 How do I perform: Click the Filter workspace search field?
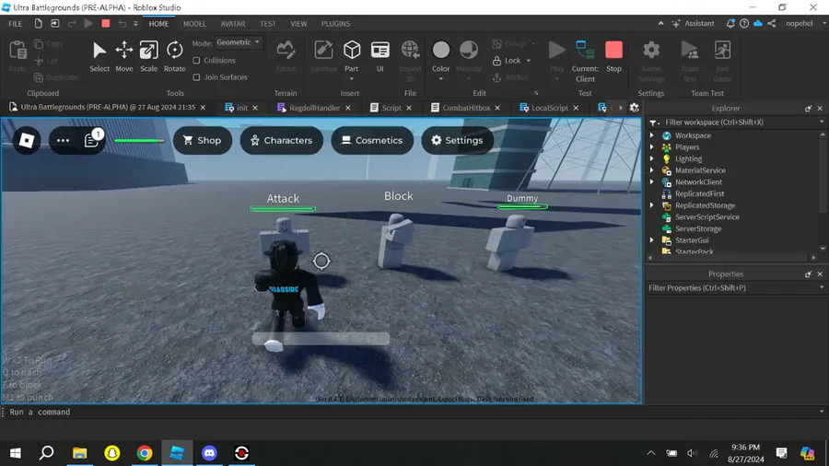[737, 122]
